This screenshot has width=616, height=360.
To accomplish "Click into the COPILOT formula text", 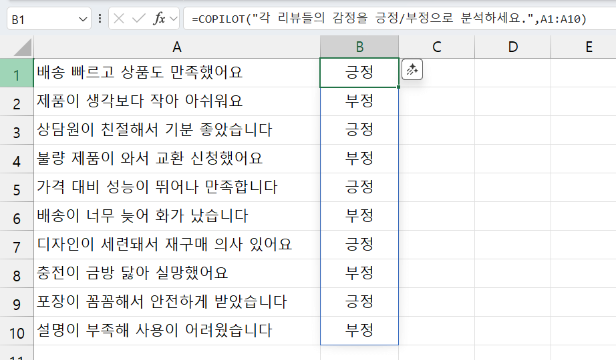I will pos(388,19).
